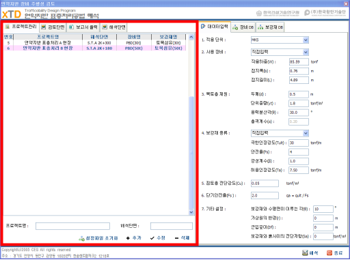Click row number 6 cell
Screen dimensions: 350x262
pos(8,48)
